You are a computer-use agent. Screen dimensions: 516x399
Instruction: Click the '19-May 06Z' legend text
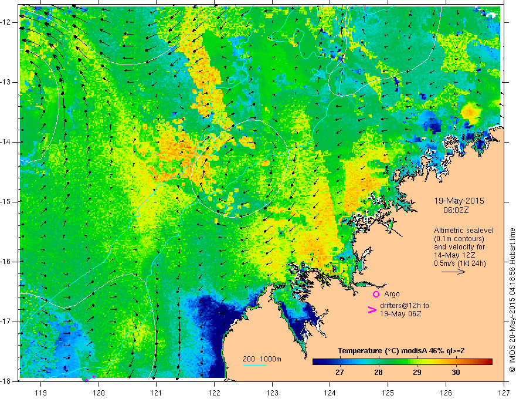pos(400,314)
